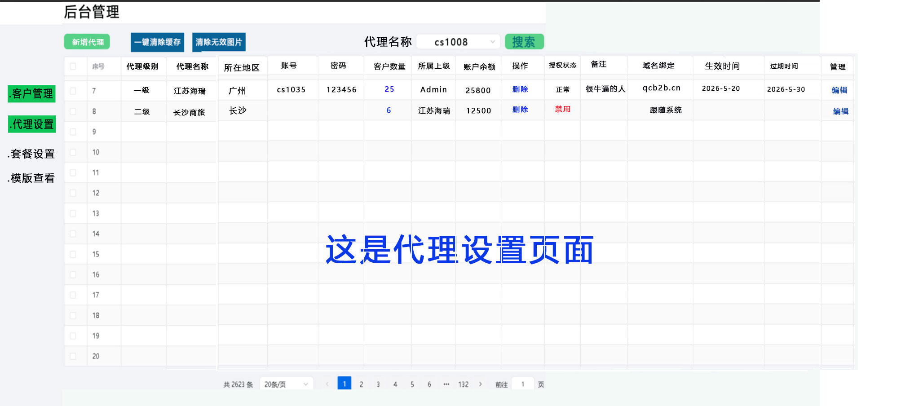Check the checkbox for row 11
This screenshot has width=901, height=406.
73,172
